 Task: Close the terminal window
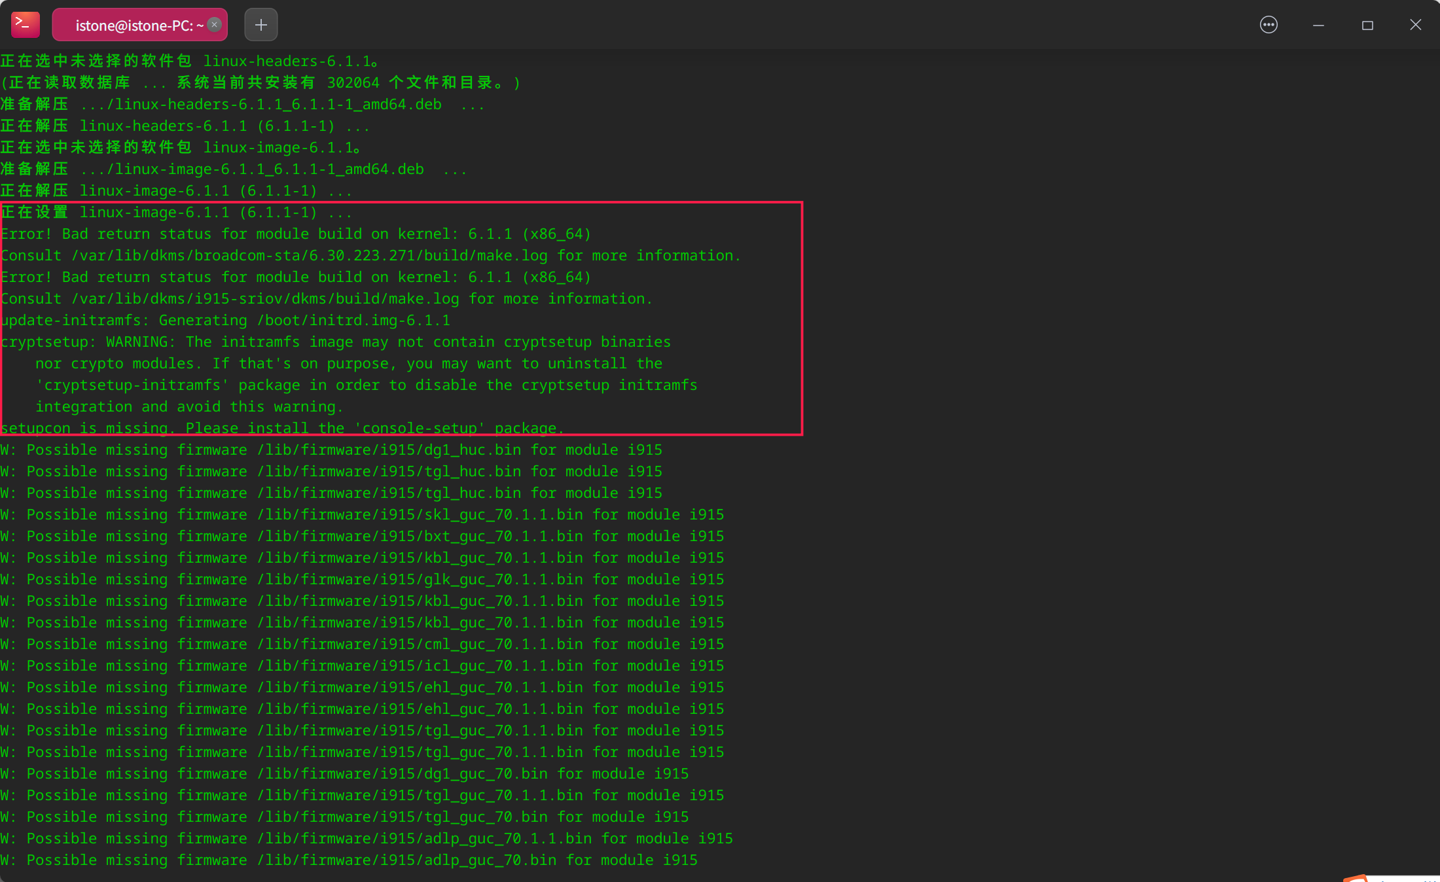coord(1415,25)
